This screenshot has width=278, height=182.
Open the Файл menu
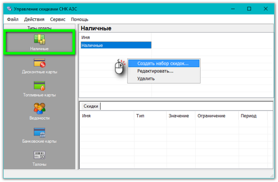point(13,19)
